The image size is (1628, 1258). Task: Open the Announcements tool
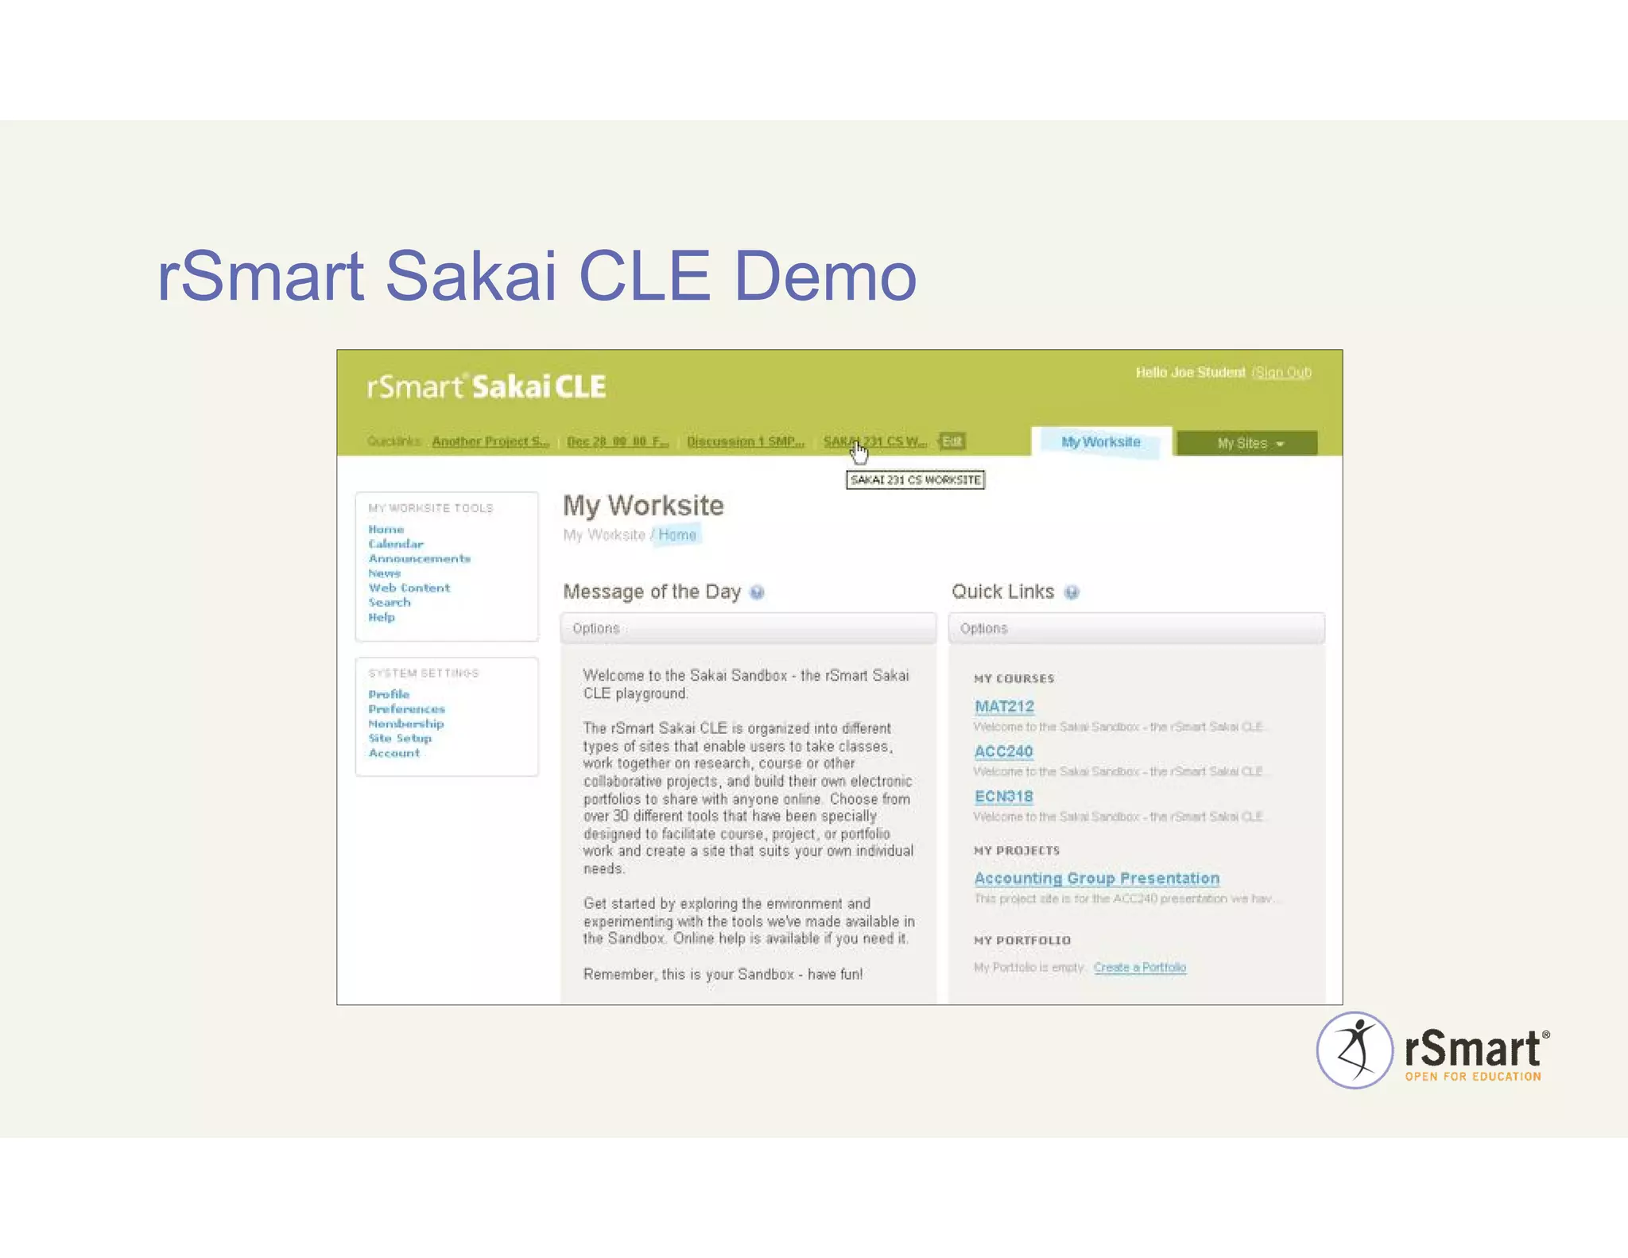click(x=420, y=559)
